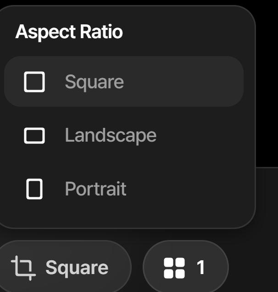Click the Portrait text label
The height and width of the screenshot is (292, 278).
click(x=95, y=189)
